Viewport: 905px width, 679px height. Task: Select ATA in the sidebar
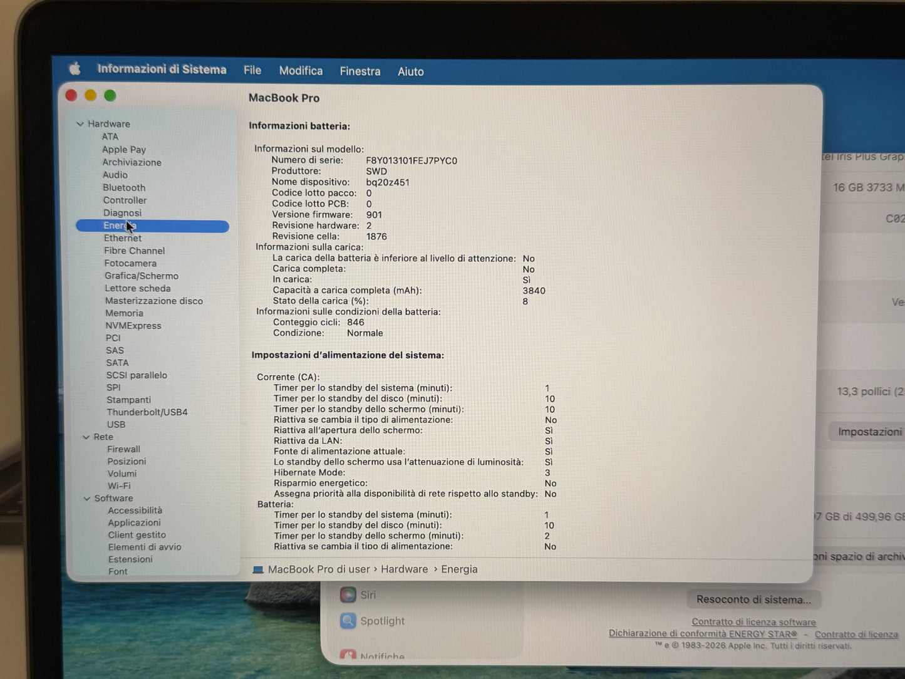[x=110, y=137]
